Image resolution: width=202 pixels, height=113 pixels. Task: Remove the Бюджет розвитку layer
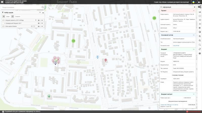[42, 20]
